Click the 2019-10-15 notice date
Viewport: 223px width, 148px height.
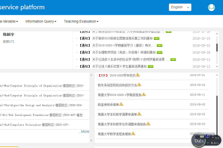(x=201, y=38)
